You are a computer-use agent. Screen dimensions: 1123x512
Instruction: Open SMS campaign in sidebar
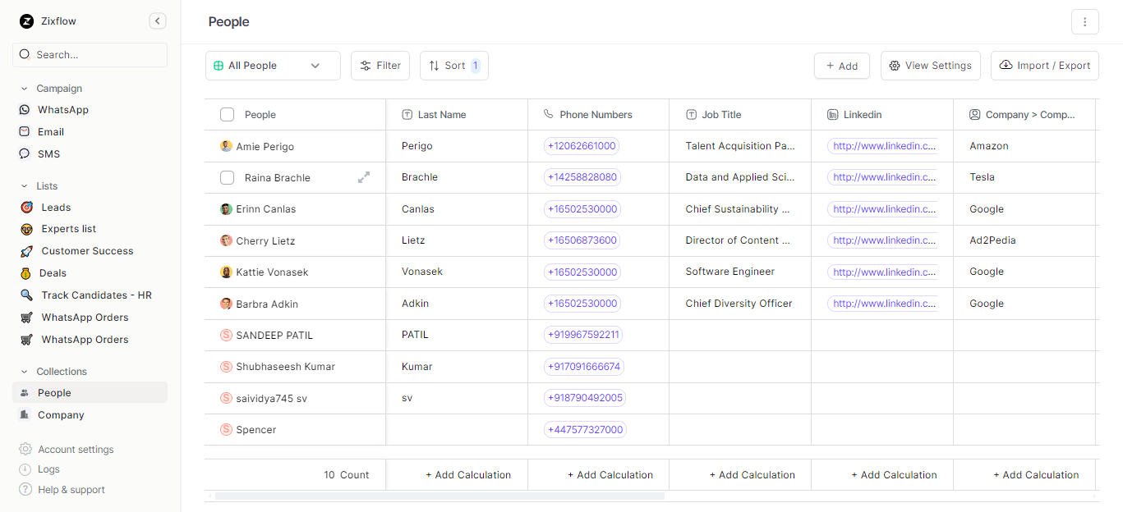(x=48, y=154)
